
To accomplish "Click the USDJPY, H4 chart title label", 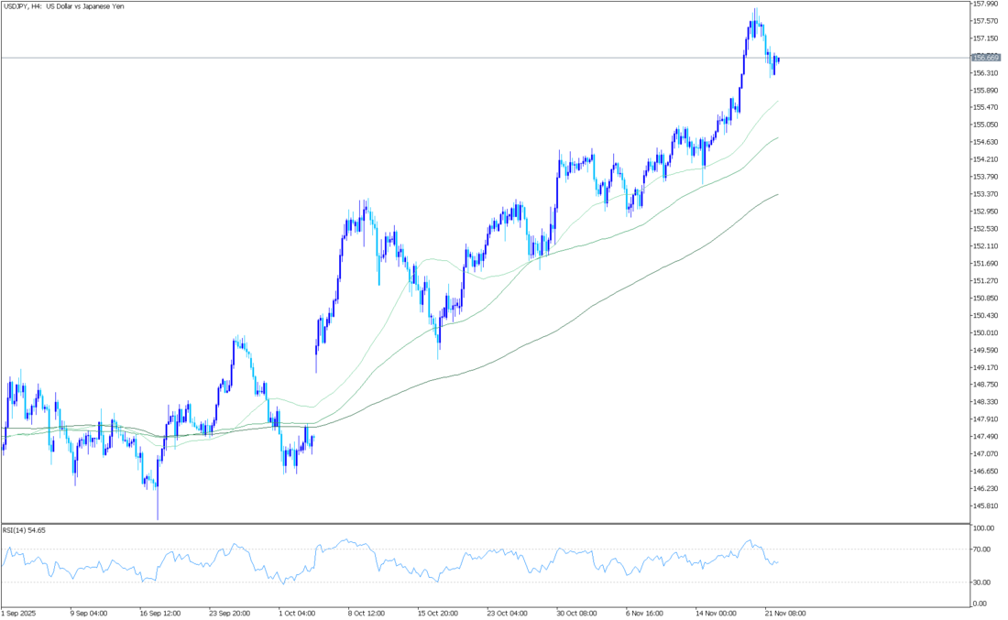I will click(x=63, y=6).
